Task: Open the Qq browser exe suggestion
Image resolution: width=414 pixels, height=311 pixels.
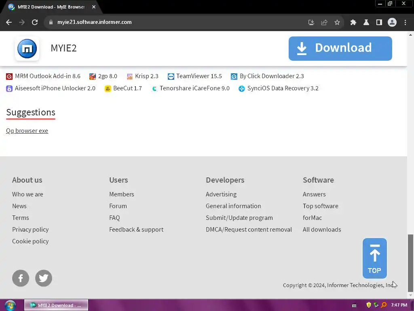Action: click(x=27, y=131)
